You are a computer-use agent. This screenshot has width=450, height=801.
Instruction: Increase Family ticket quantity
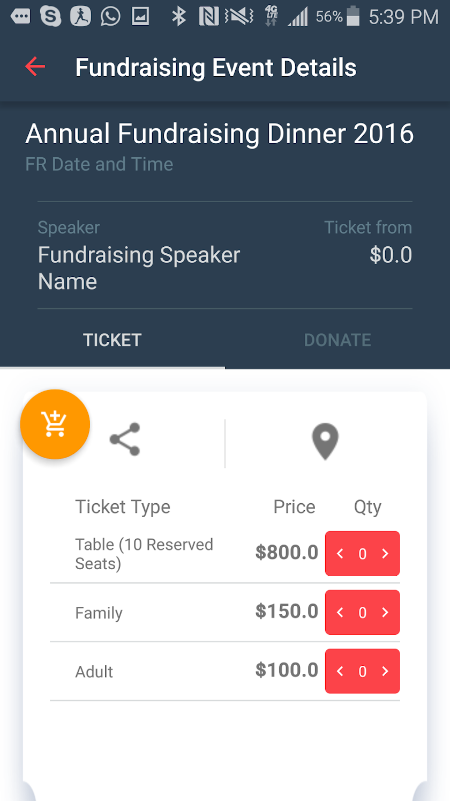click(x=385, y=612)
